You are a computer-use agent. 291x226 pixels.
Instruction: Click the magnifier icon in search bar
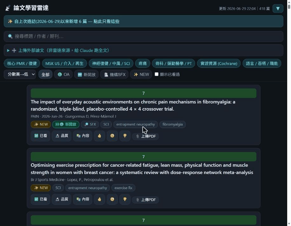(10, 36)
